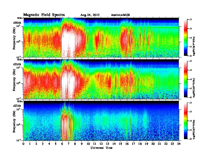Click the '21' hour tick on time axis
213x165 pixels.
pyautogui.click(x=159, y=144)
